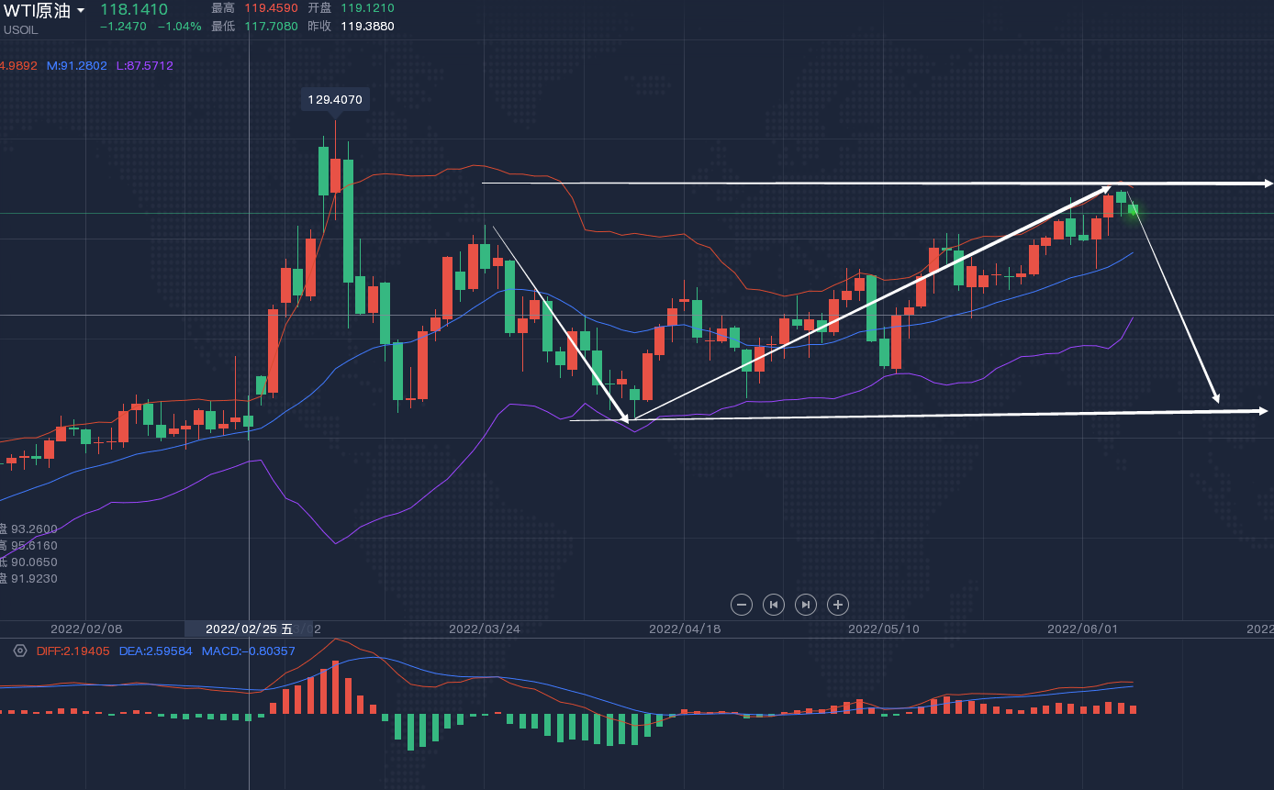Jump to next candles with skip-forward icon
This screenshot has height=790, width=1274.
tap(805, 604)
